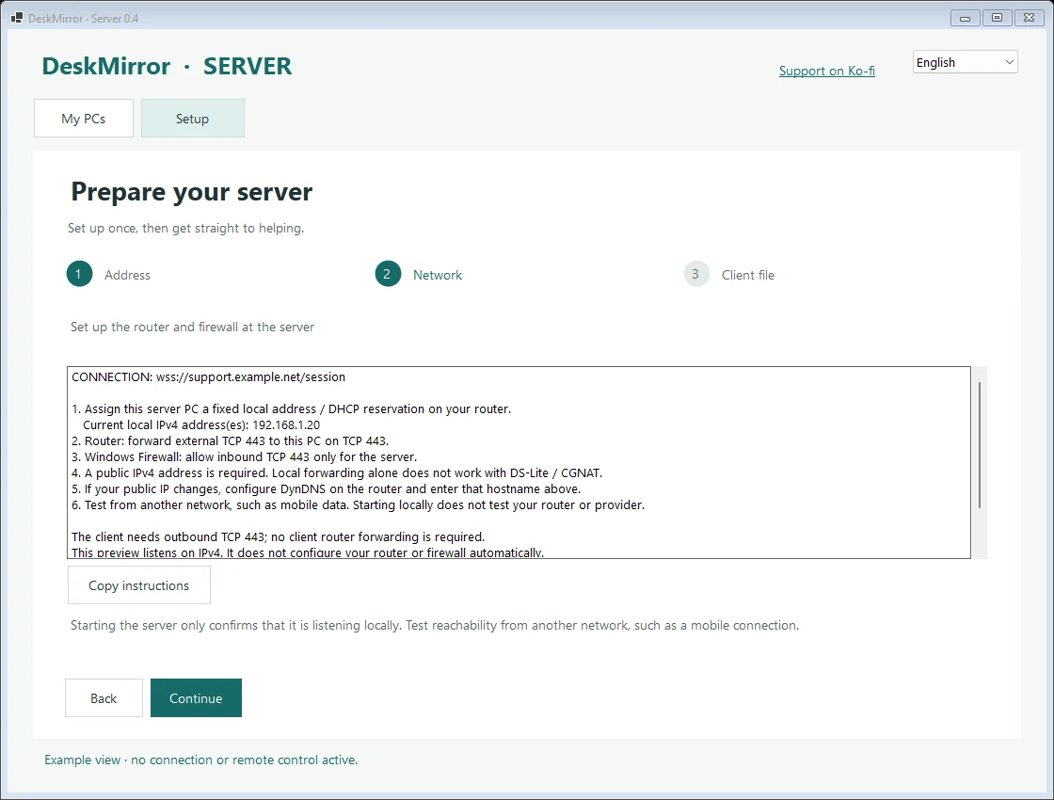Image resolution: width=1054 pixels, height=800 pixels.
Task: Go back with the Back button
Action: [x=104, y=697]
